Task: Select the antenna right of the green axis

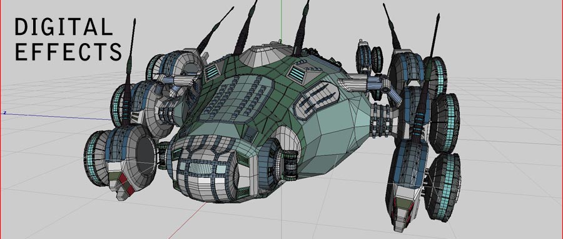Action: pos(301,29)
